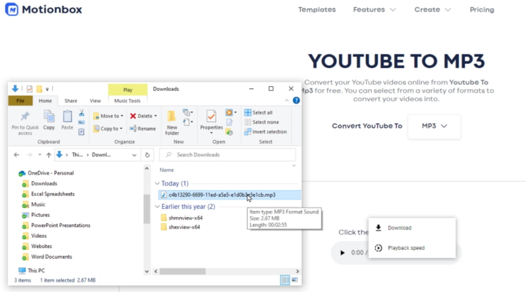Switch to Details view icon in status bar
The image size is (526, 292).
(285, 280)
